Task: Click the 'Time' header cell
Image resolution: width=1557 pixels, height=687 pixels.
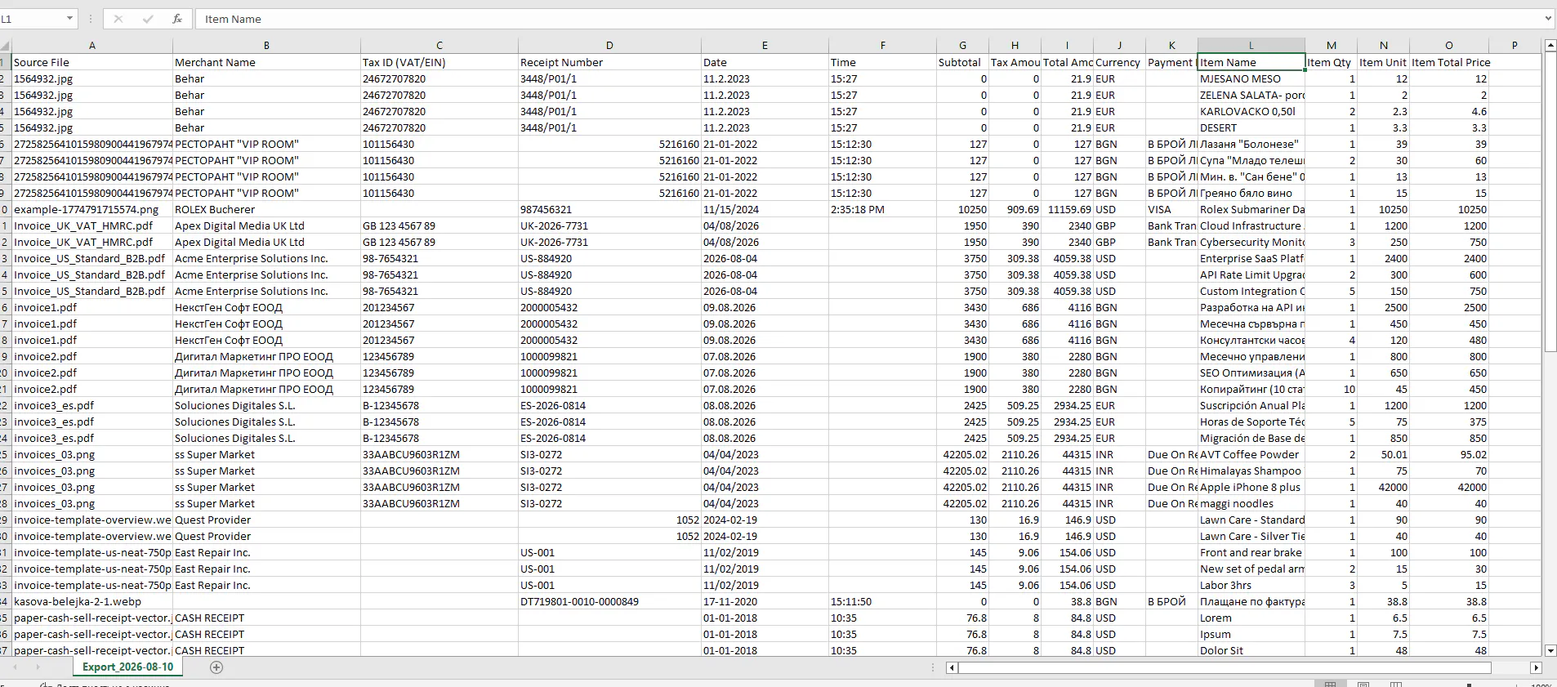Action: tap(882, 62)
